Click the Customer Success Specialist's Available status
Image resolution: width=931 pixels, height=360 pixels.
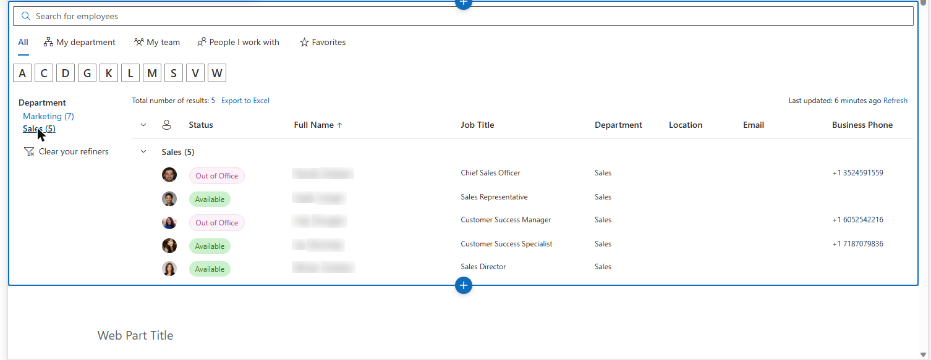210,246
